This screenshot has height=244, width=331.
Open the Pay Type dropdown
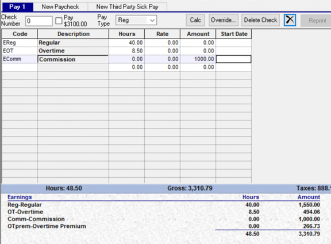pyautogui.click(x=136, y=20)
